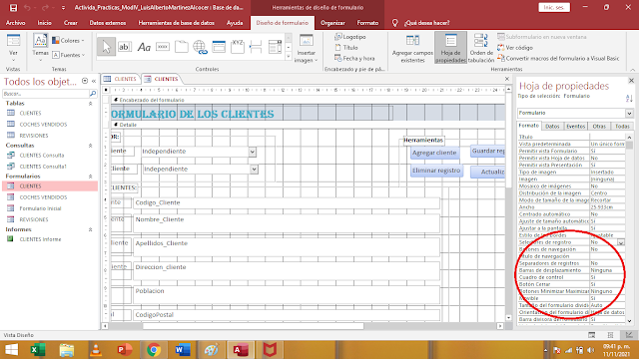Click the search magnifier in navigation pane
This screenshot has height=359, width=639.
(93, 94)
